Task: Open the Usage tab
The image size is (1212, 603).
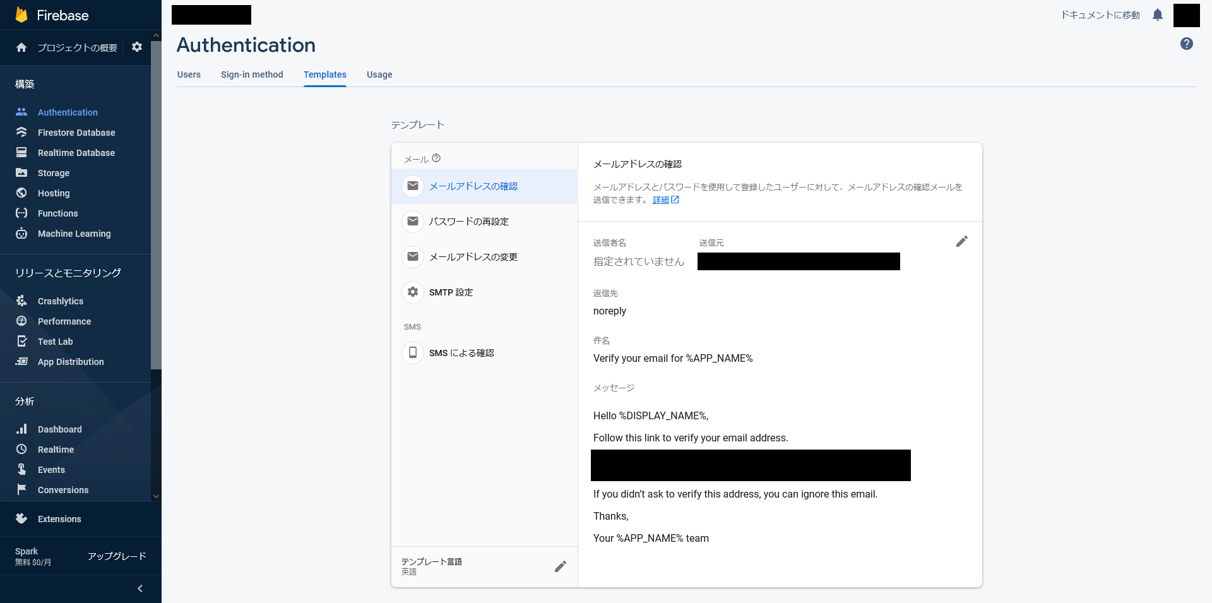Action: [379, 75]
